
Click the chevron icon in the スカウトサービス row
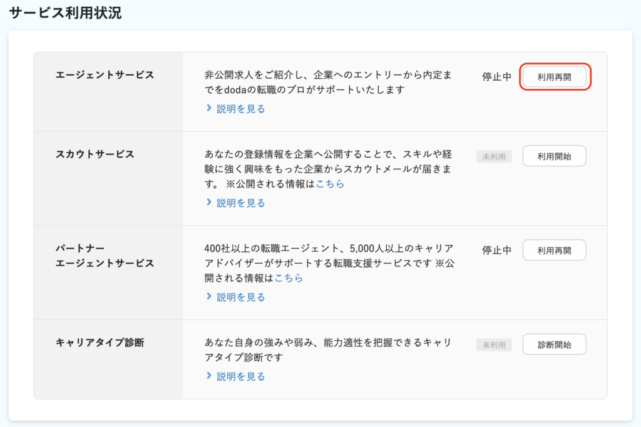click(x=209, y=203)
